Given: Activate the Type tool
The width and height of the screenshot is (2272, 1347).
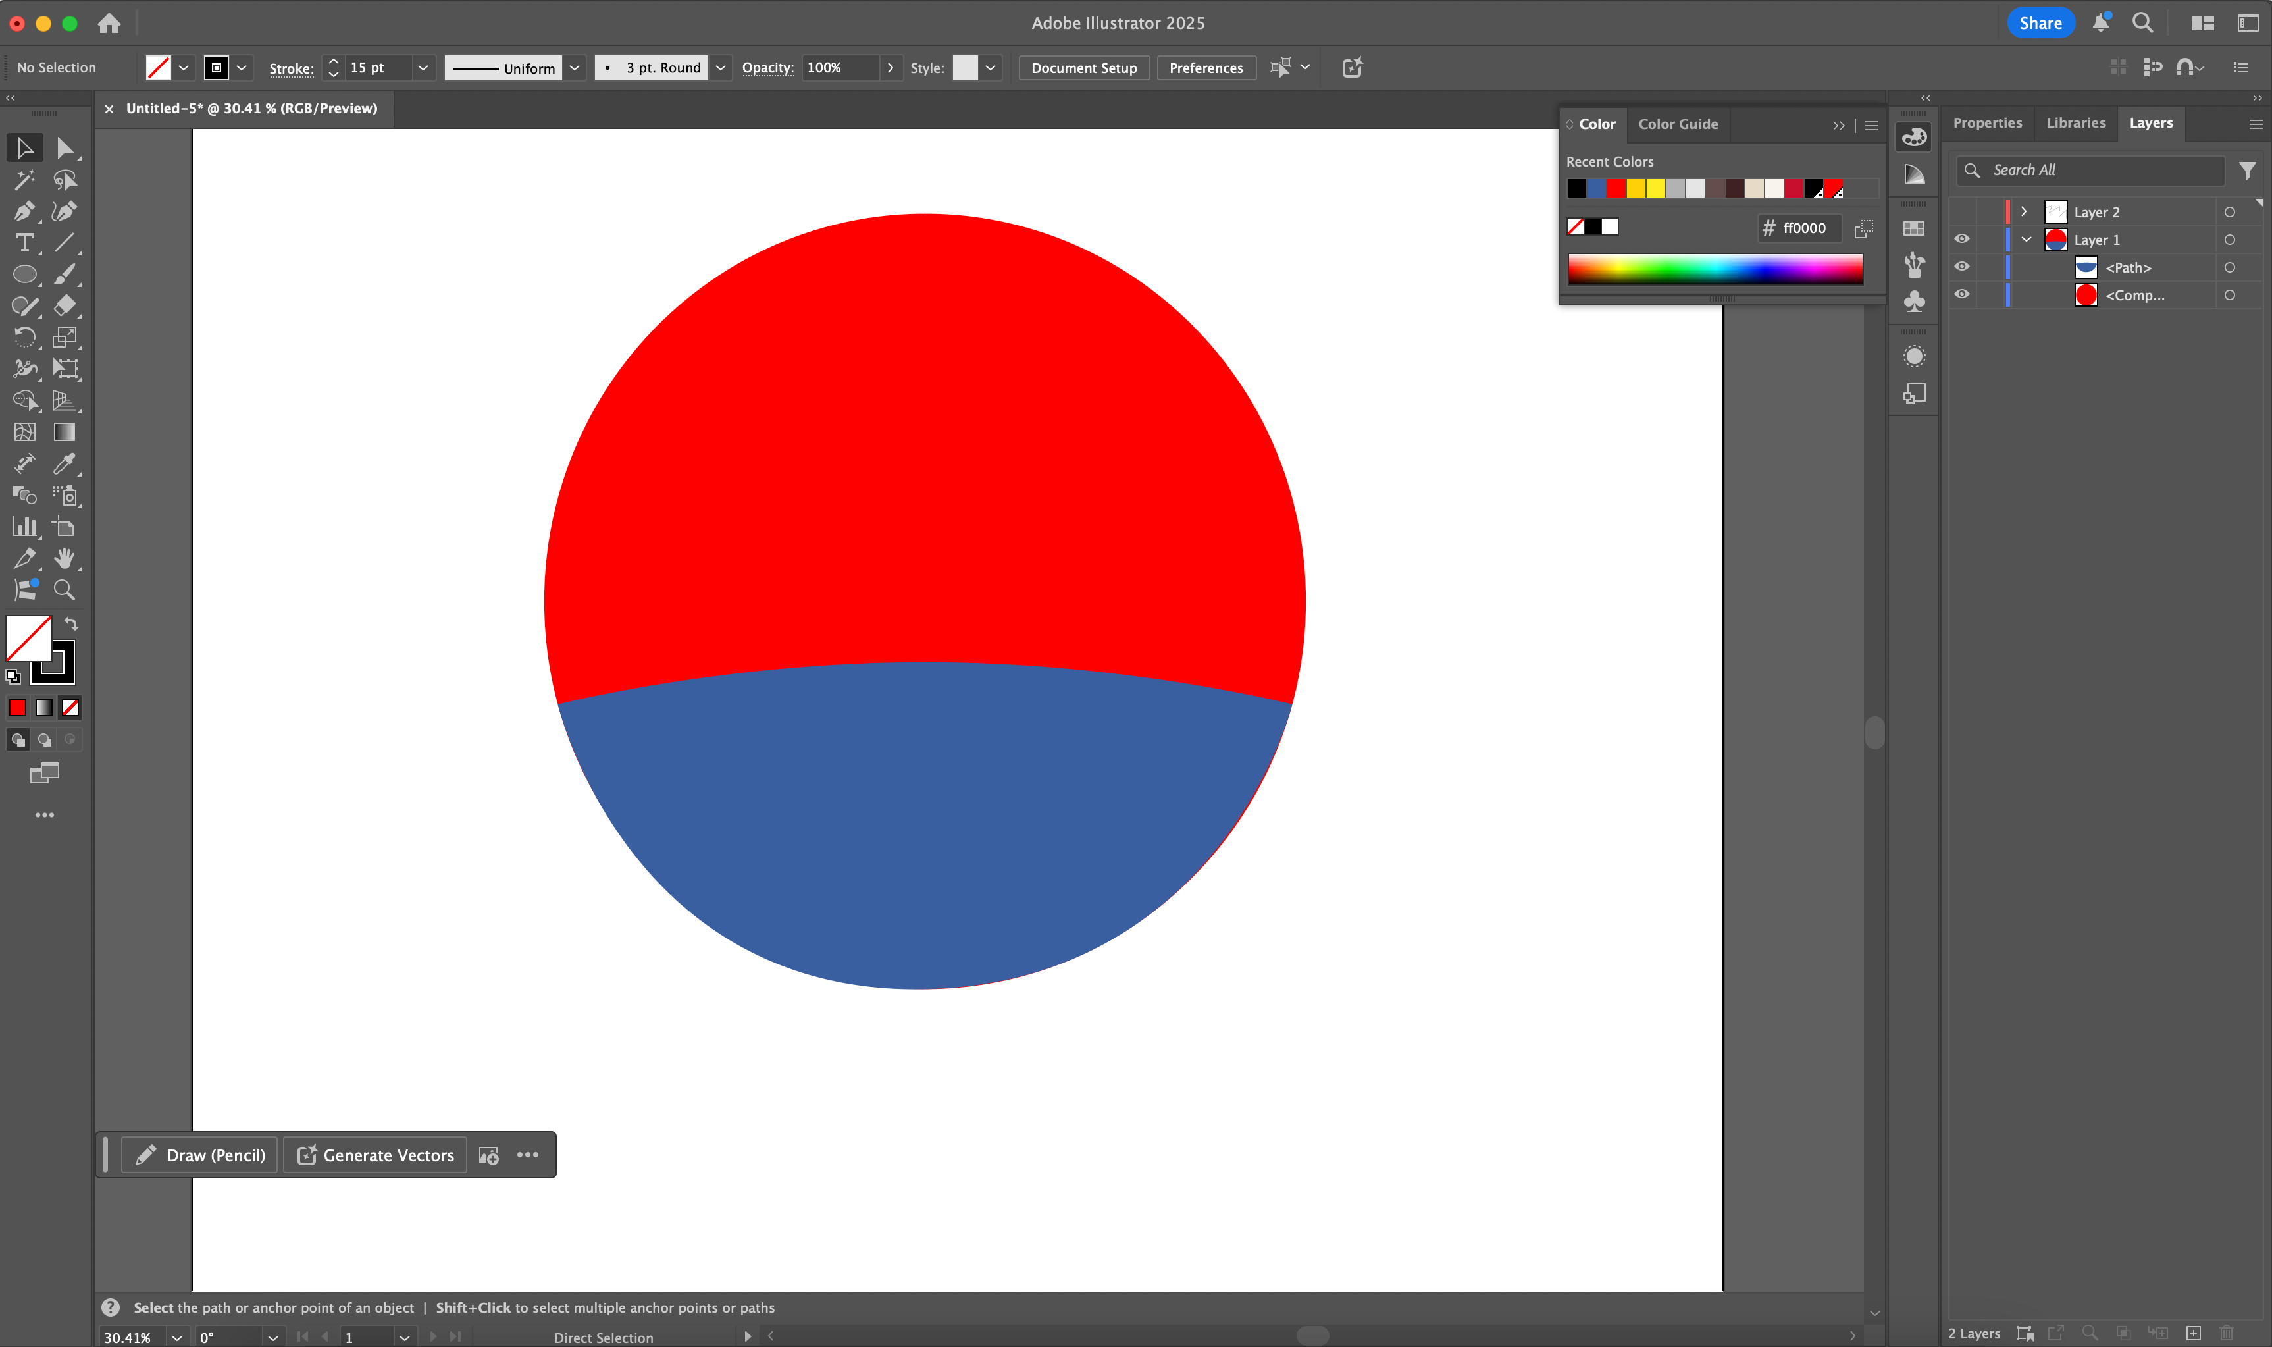Looking at the screenshot, I should (x=24, y=242).
